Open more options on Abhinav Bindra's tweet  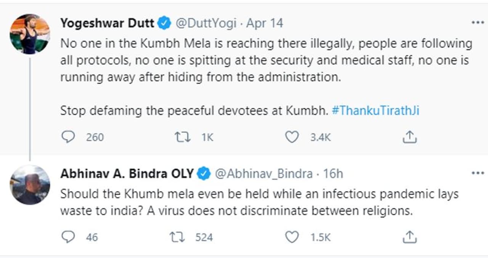(x=477, y=173)
